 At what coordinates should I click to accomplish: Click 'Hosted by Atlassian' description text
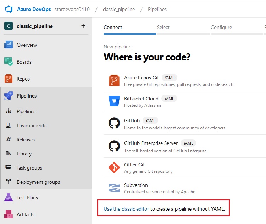(143, 105)
